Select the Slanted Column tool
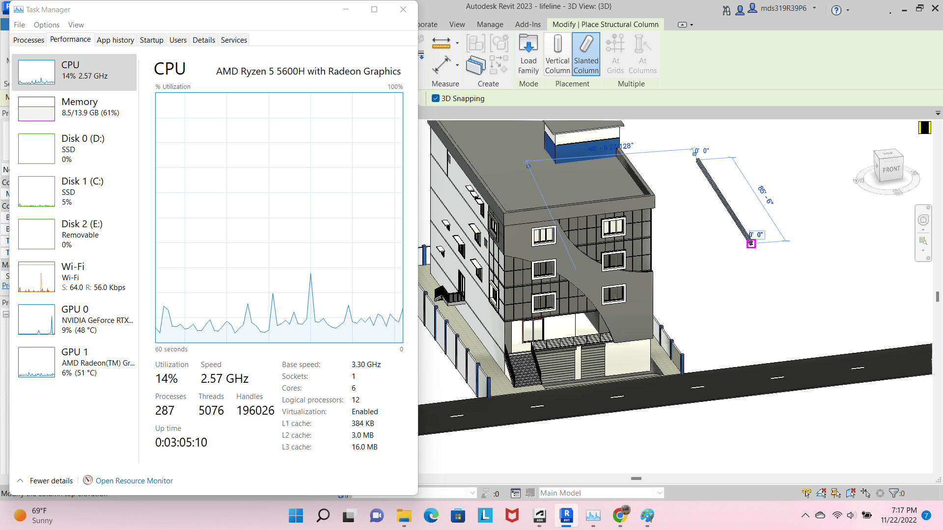This screenshot has width=943, height=530. [586, 54]
